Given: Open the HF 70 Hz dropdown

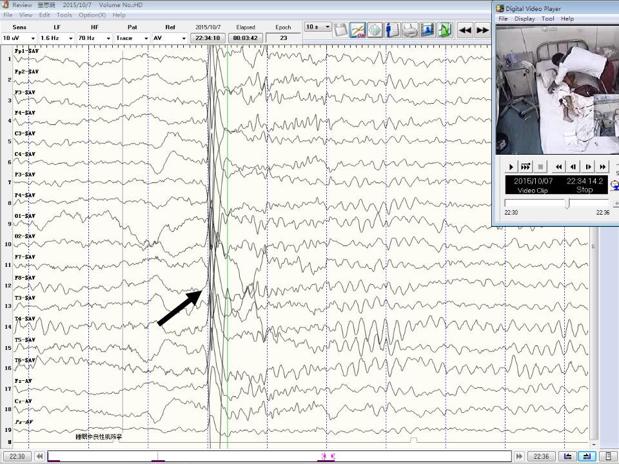Looking at the screenshot, I should [94, 38].
